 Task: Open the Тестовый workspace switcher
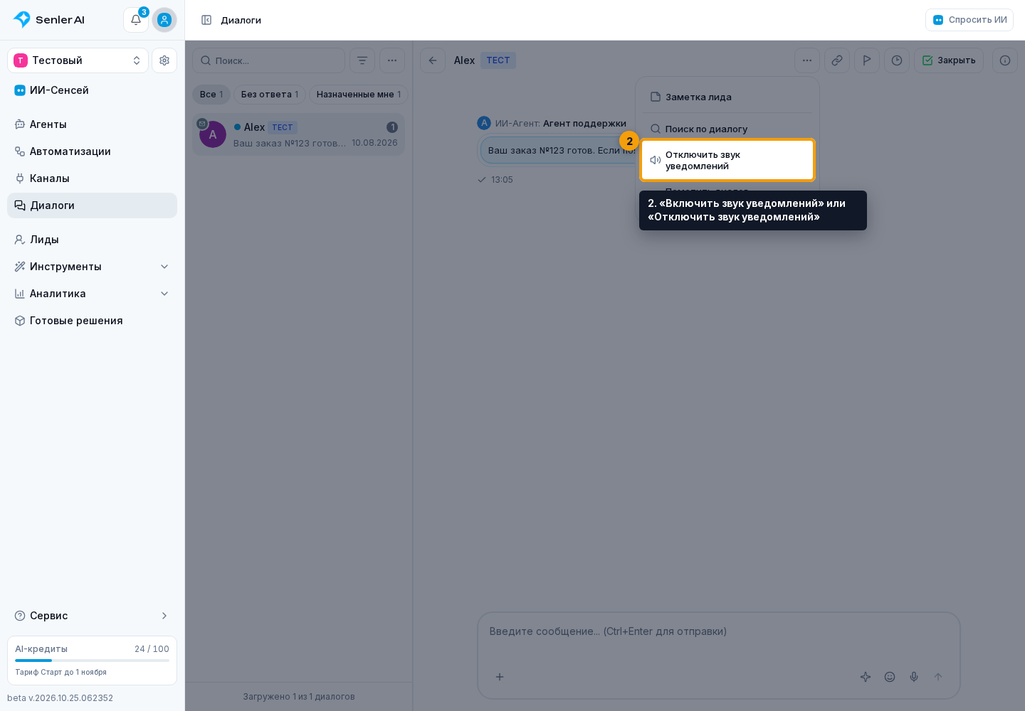[78, 60]
